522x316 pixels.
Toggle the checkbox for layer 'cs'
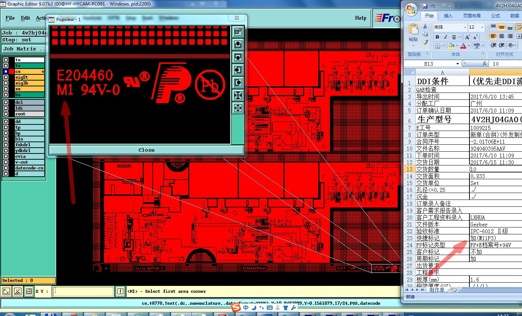tap(6, 71)
